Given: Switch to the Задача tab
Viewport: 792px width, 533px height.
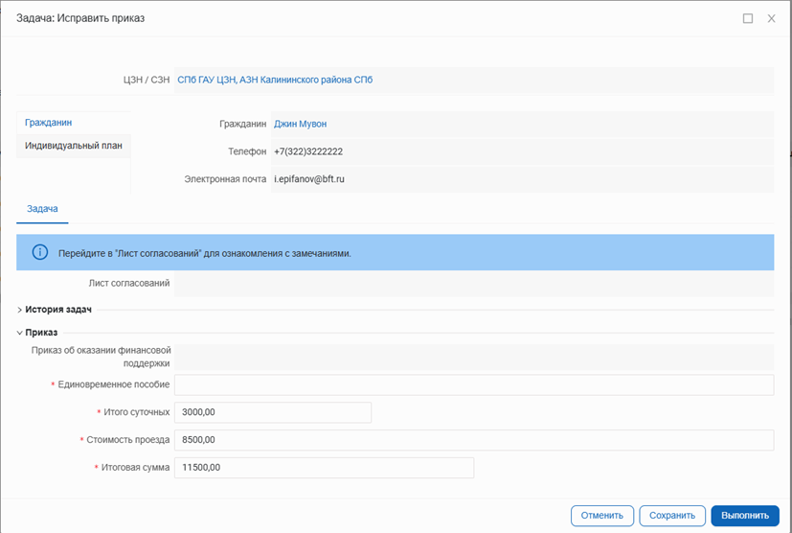Looking at the screenshot, I should pyautogui.click(x=42, y=208).
